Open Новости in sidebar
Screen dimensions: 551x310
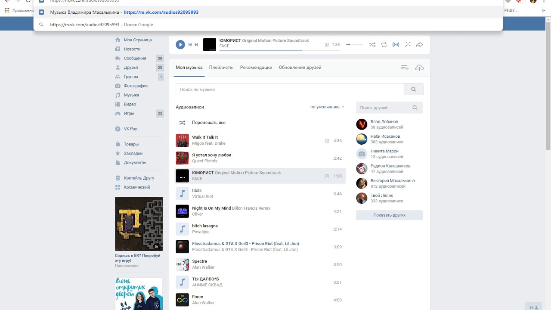[x=132, y=49]
